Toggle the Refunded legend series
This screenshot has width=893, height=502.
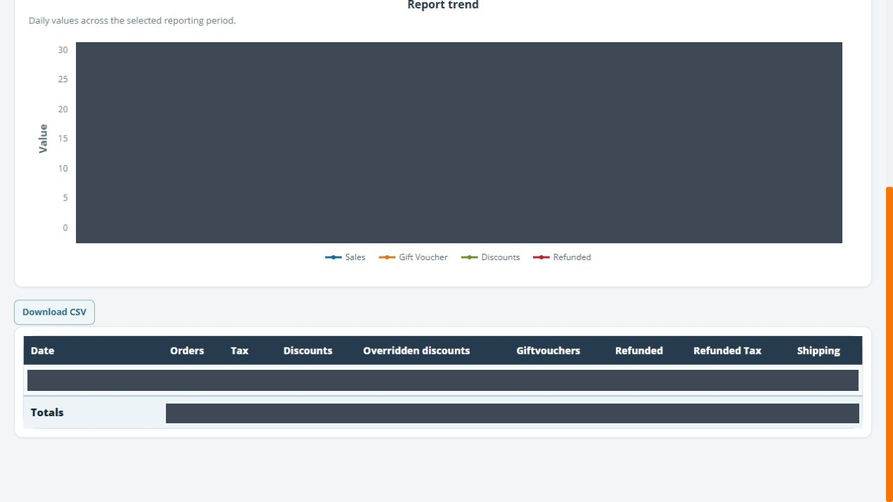(563, 257)
